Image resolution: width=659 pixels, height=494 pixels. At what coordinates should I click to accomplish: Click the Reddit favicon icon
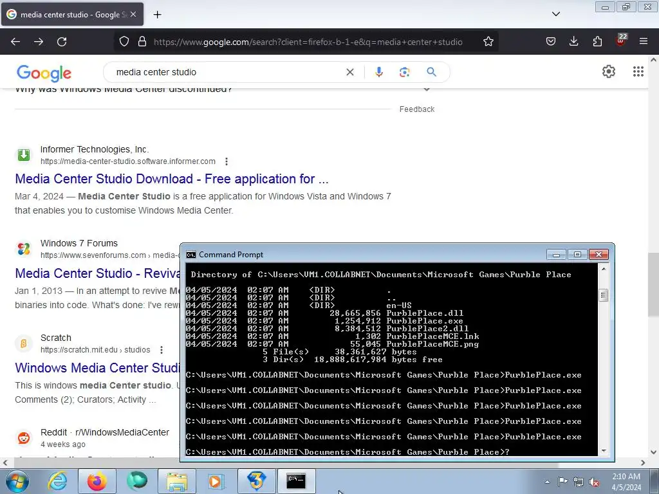(x=24, y=437)
